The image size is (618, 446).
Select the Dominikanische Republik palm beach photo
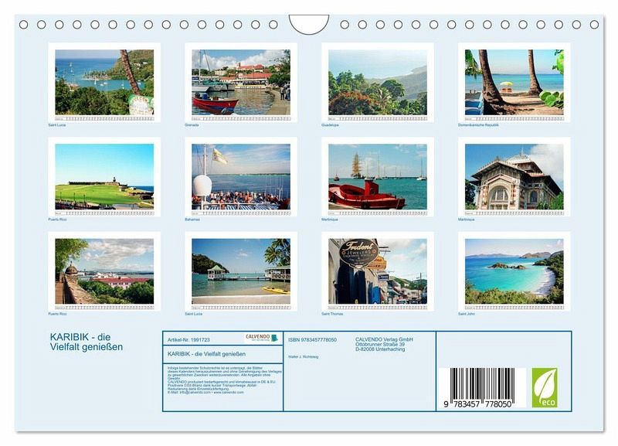pyautogui.click(x=514, y=83)
